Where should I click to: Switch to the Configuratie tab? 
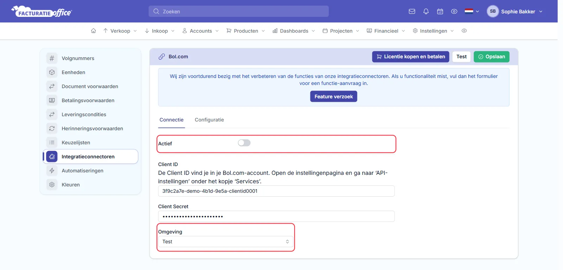[209, 120]
